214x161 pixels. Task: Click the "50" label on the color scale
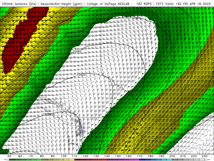point(9,156)
